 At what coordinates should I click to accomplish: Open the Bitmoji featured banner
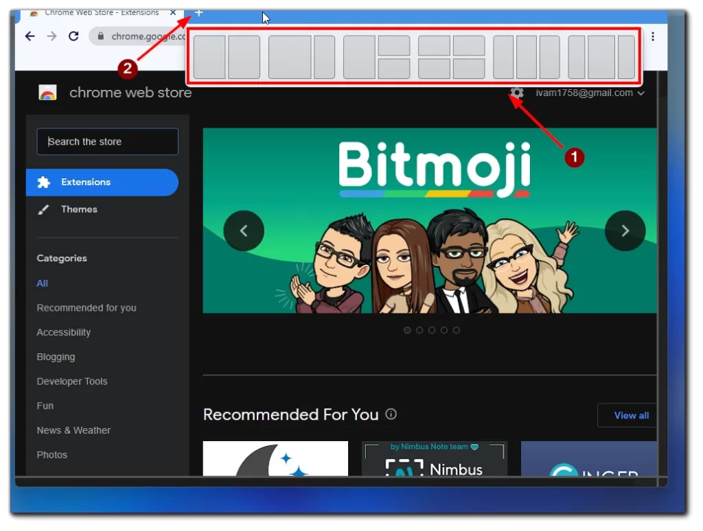[430, 220]
